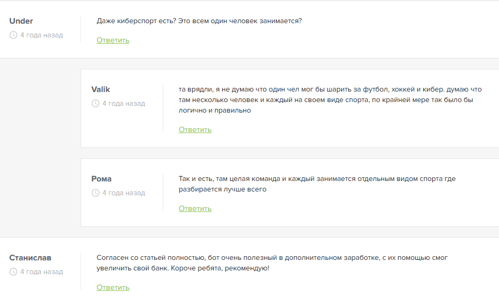Select the author name Станислав
This screenshot has width=499, height=303.
click(x=30, y=258)
